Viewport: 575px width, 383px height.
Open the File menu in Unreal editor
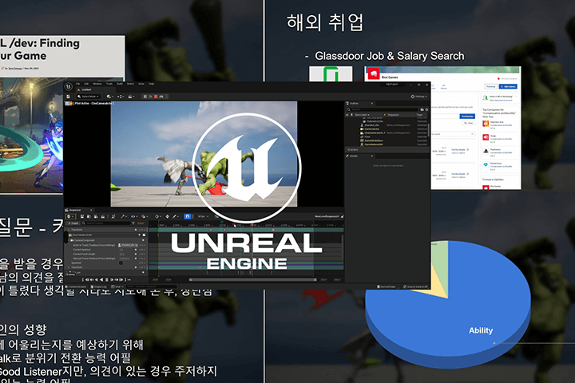pyautogui.click(x=77, y=84)
